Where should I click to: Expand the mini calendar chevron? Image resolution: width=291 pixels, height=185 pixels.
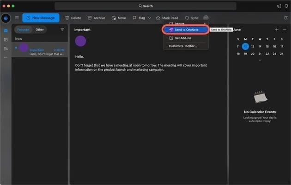260,60
